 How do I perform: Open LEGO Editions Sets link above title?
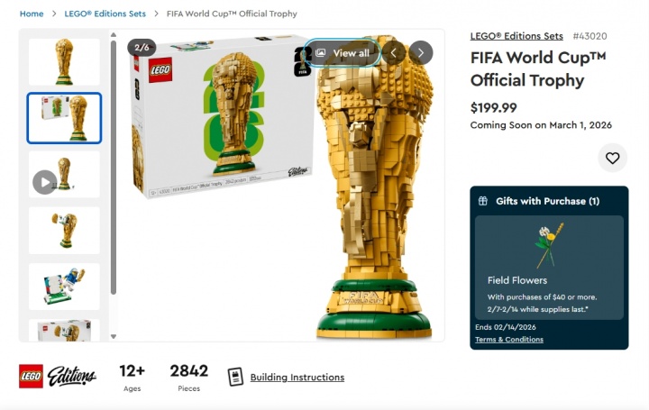[x=516, y=36]
